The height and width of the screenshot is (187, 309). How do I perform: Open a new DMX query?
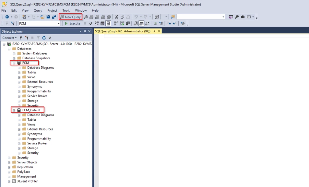pyautogui.click(x=97, y=17)
